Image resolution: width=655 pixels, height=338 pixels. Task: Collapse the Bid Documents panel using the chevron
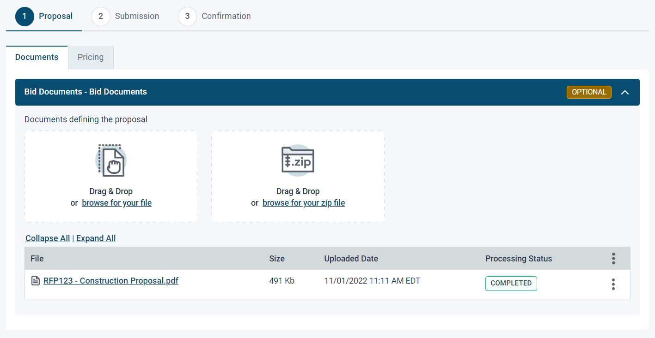pyautogui.click(x=625, y=92)
